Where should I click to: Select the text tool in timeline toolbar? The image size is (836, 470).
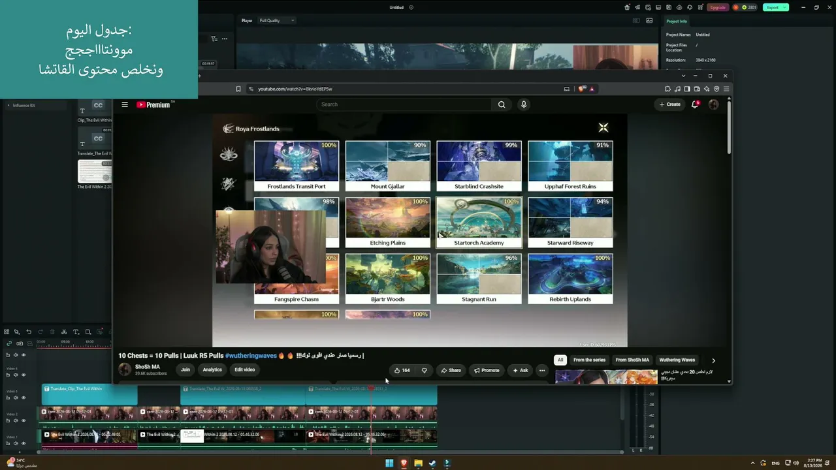(76, 332)
